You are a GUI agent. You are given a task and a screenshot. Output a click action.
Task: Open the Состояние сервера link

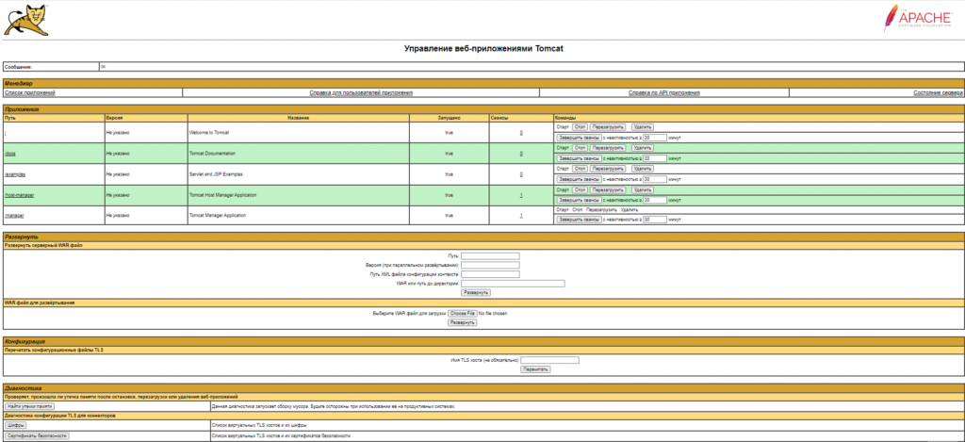938,92
